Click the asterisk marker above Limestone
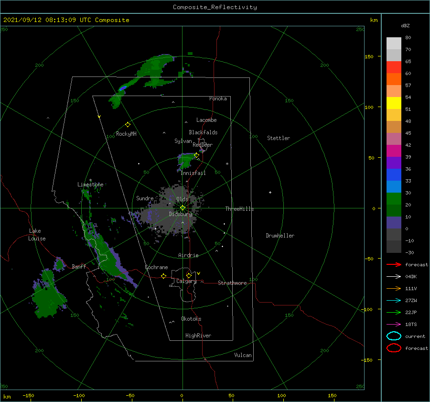Viewport: 430px width, 402px height. (x=90, y=180)
